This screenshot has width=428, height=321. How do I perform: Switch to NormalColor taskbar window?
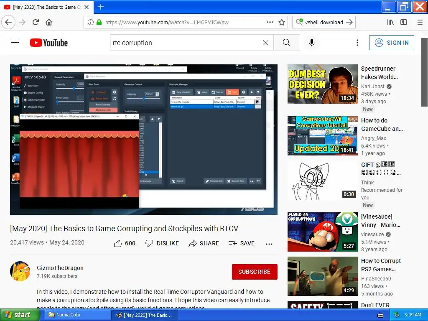(x=77, y=315)
